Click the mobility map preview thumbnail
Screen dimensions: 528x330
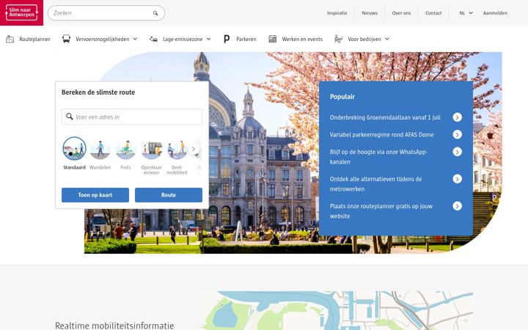tap(335, 310)
